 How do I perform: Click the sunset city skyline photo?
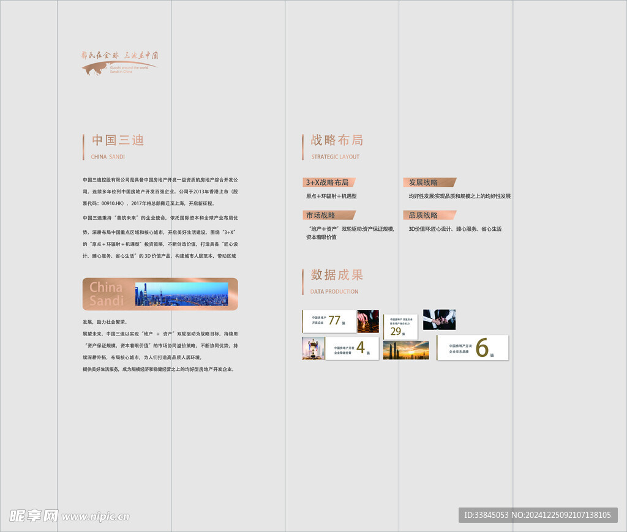coord(406,350)
